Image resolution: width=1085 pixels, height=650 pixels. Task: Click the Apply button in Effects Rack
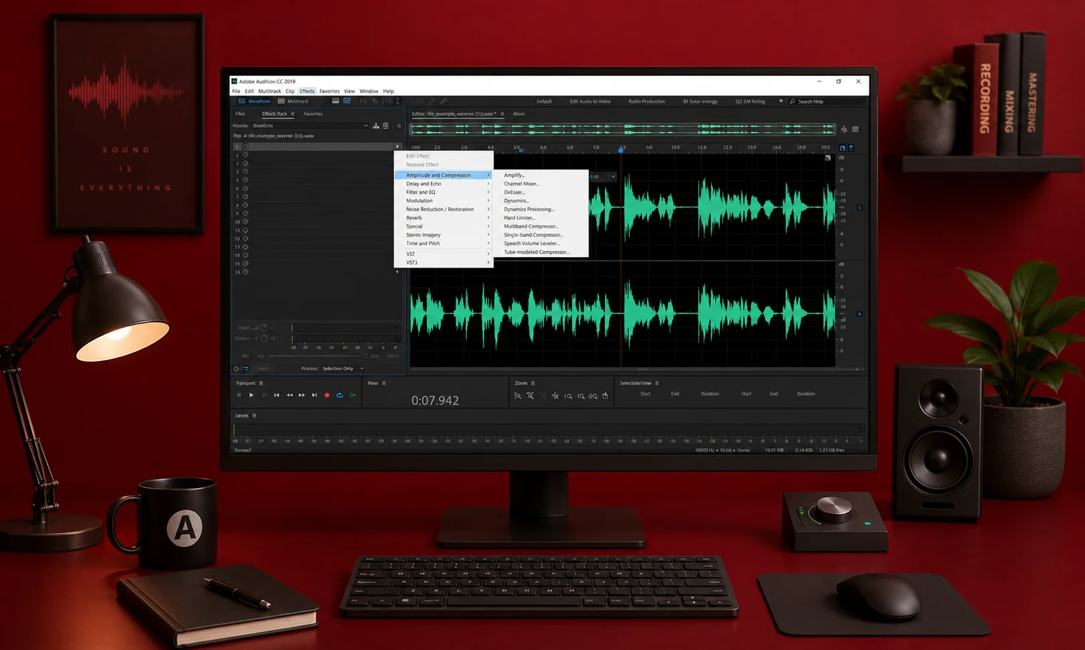point(263,368)
